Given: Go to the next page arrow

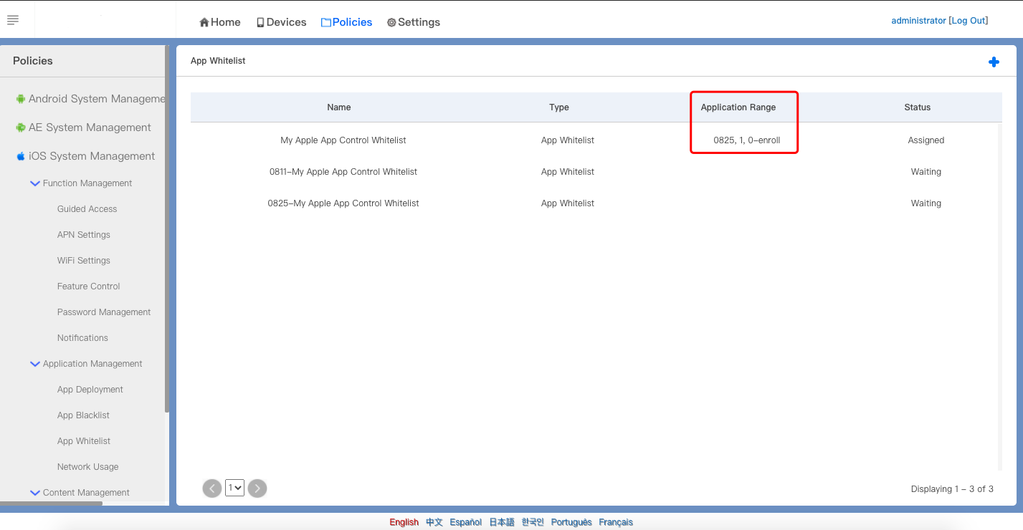Looking at the screenshot, I should (x=257, y=488).
